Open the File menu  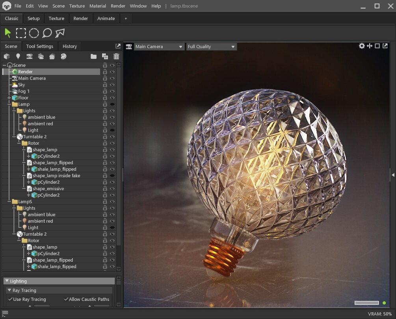(x=18, y=6)
